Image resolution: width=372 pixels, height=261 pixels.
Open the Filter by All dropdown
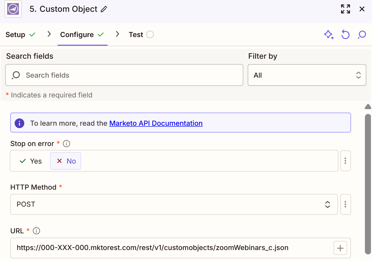click(307, 75)
